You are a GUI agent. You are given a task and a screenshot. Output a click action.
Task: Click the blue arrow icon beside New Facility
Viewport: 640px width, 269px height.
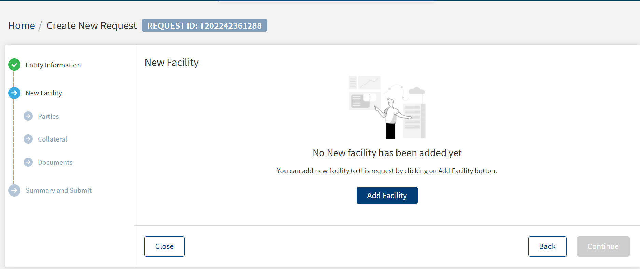point(14,93)
